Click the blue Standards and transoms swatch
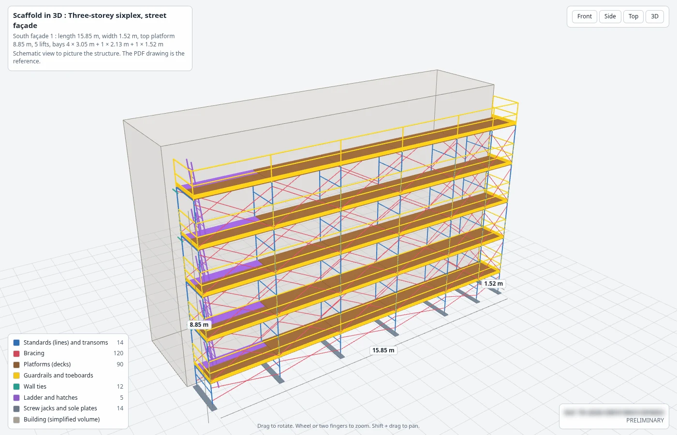Viewport: 677px width, 435px height. pos(16,343)
